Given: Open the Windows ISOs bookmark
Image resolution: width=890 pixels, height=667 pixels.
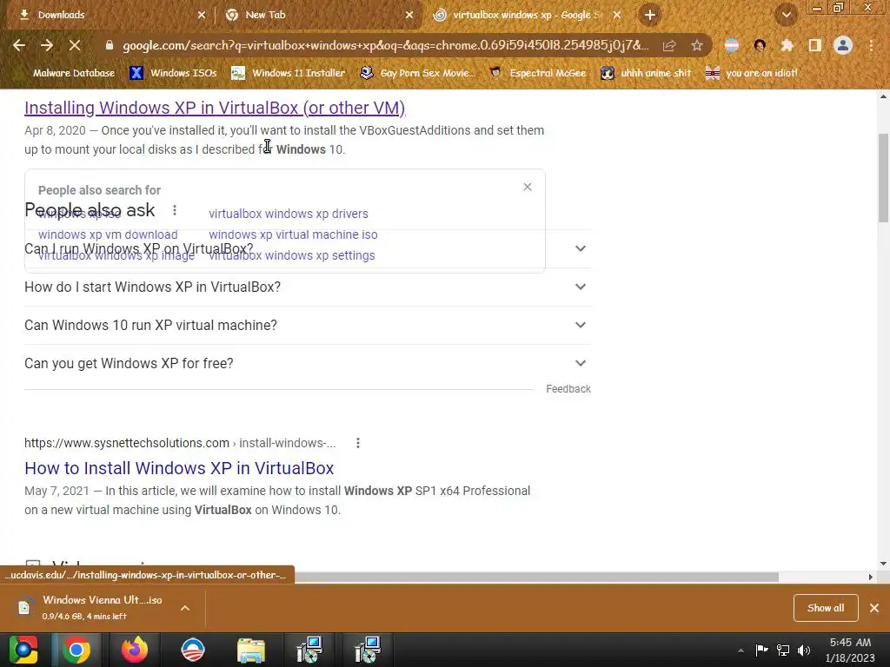Looking at the screenshot, I should pos(173,73).
